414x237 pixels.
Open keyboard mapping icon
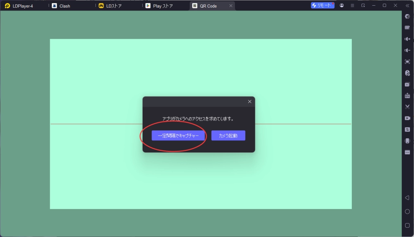408,28
